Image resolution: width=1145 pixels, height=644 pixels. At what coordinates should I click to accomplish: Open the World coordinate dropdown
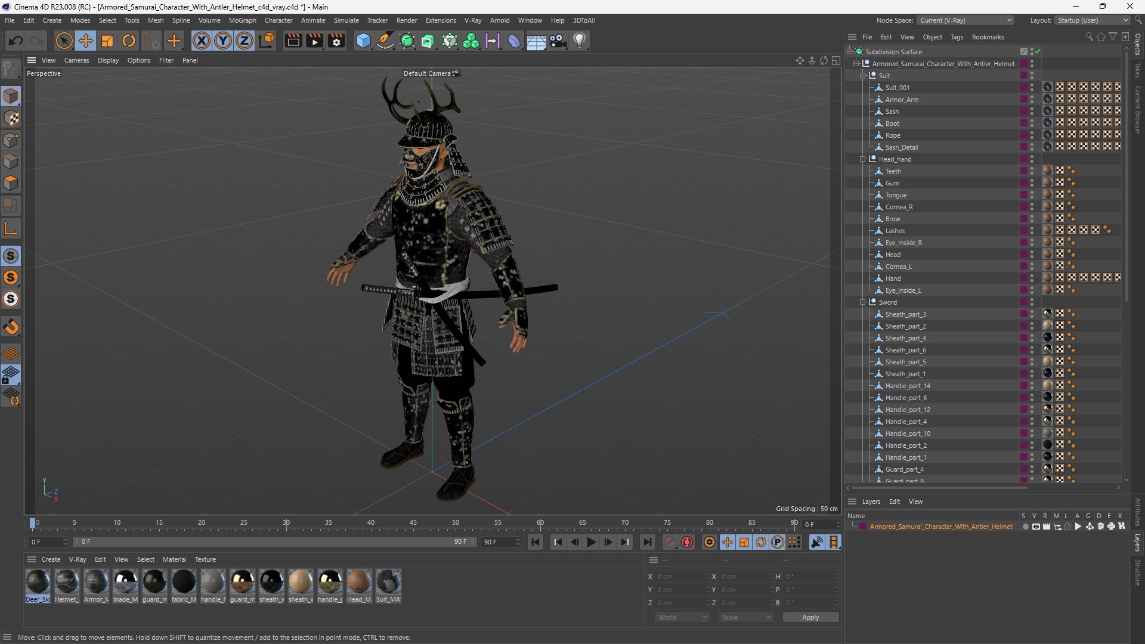pos(682,617)
